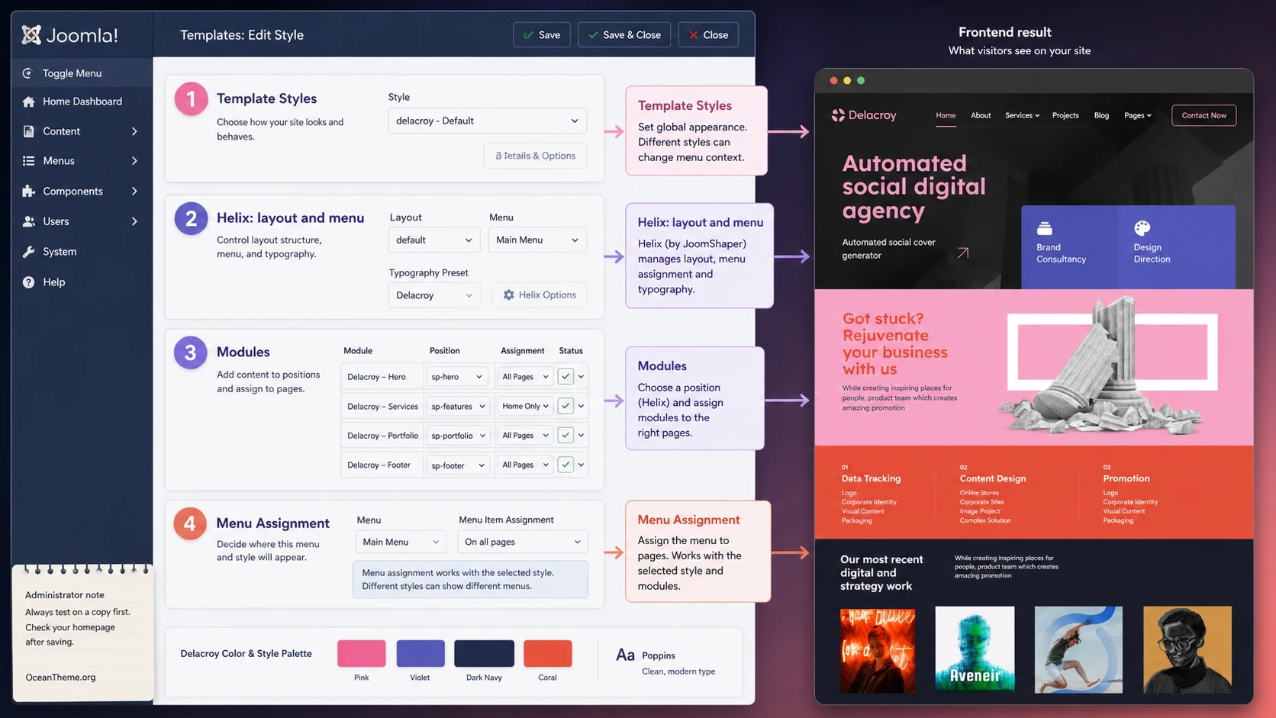Click the gear icon in Helix Options
The width and height of the screenshot is (1276, 718).
(x=508, y=295)
